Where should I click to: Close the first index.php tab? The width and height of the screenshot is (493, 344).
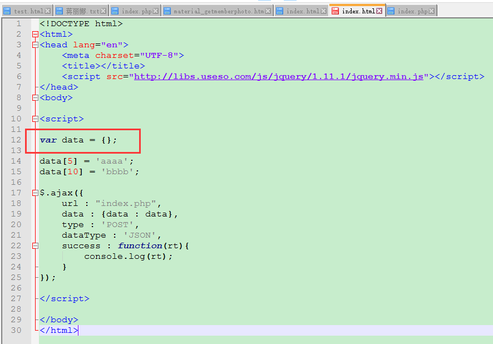click(x=155, y=11)
